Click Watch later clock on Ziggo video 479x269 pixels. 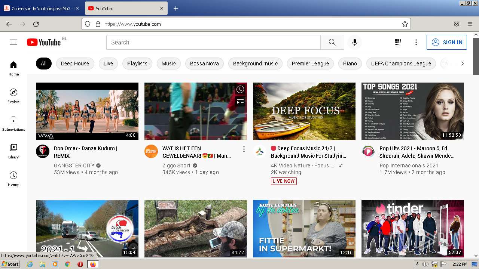[x=240, y=89]
